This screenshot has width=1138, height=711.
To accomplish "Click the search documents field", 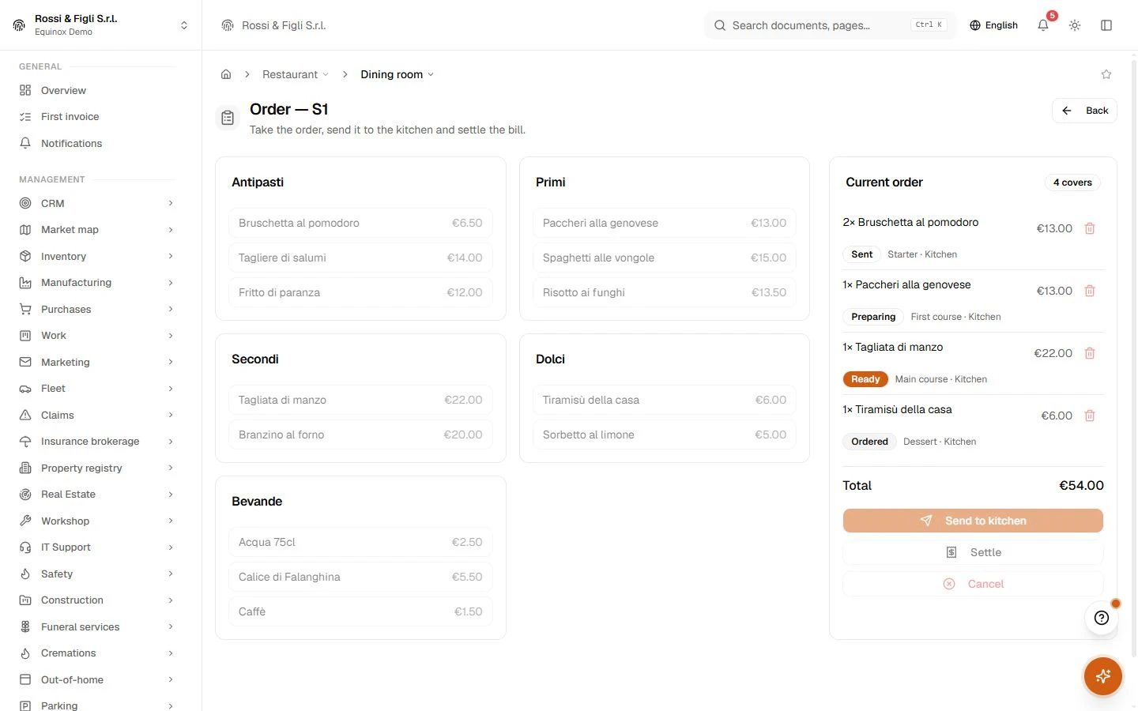I will (830, 25).
